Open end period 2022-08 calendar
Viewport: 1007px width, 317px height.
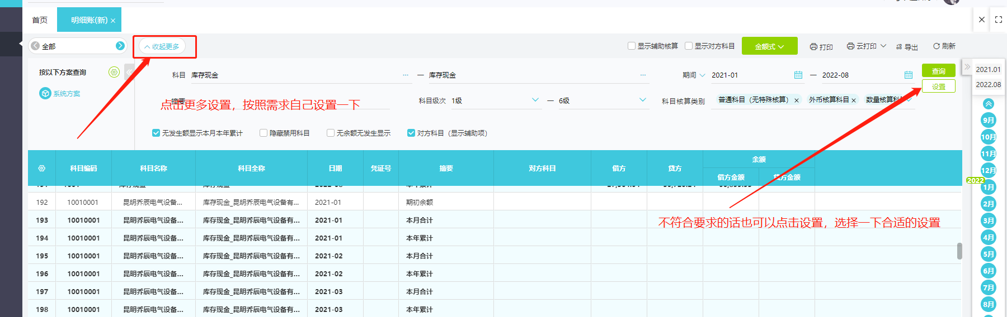pyautogui.click(x=909, y=75)
